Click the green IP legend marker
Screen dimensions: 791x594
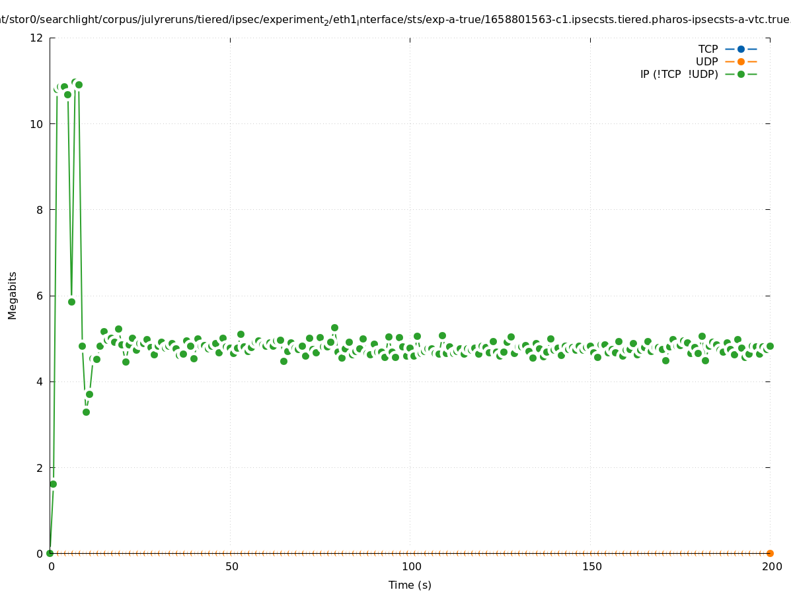click(x=741, y=74)
